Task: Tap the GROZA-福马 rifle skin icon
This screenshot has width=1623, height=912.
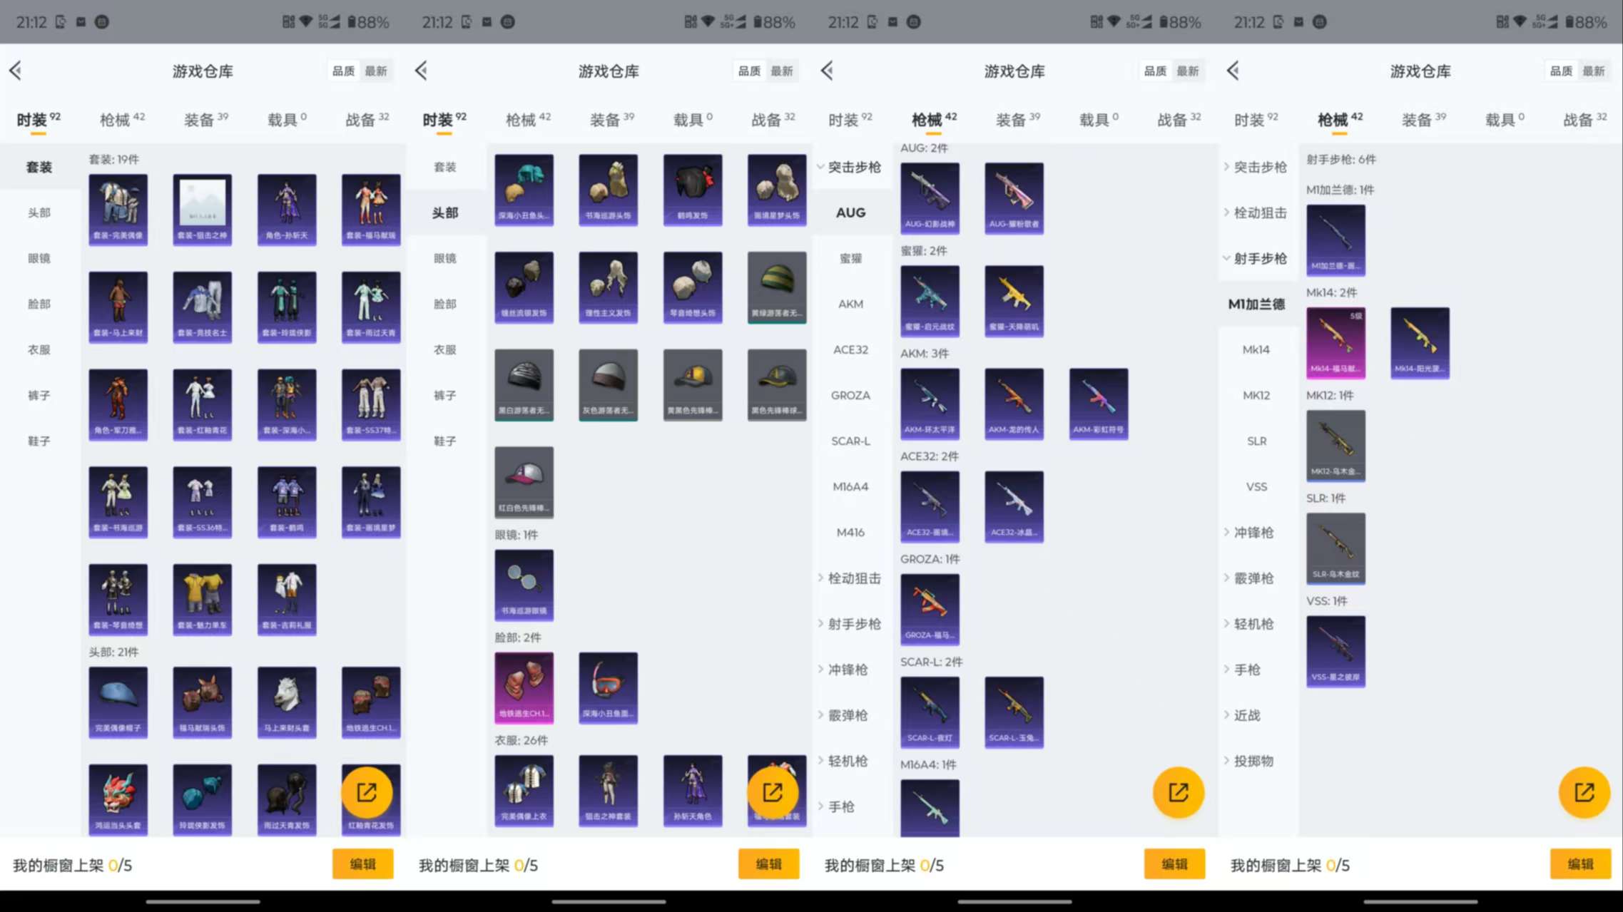Action: pyautogui.click(x=930, y=608)
